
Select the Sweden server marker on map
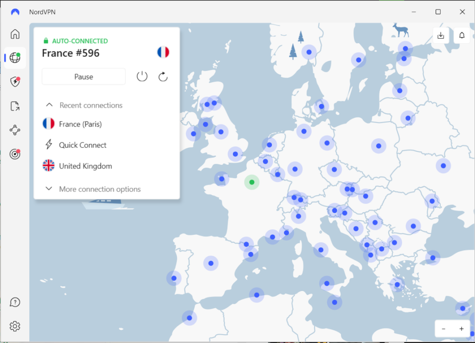coord(359,60)
